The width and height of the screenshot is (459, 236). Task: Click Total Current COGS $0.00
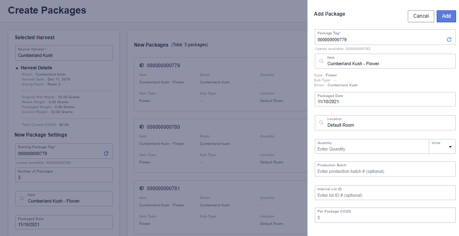point(45,125)
